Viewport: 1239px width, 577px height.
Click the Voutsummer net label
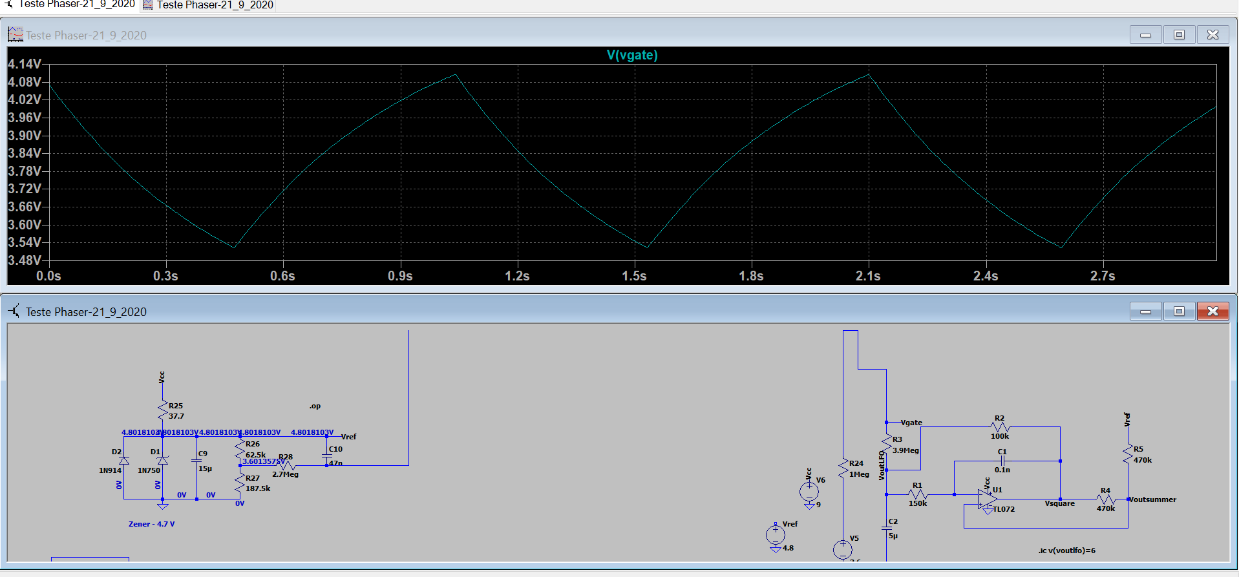click(1153, 499)
